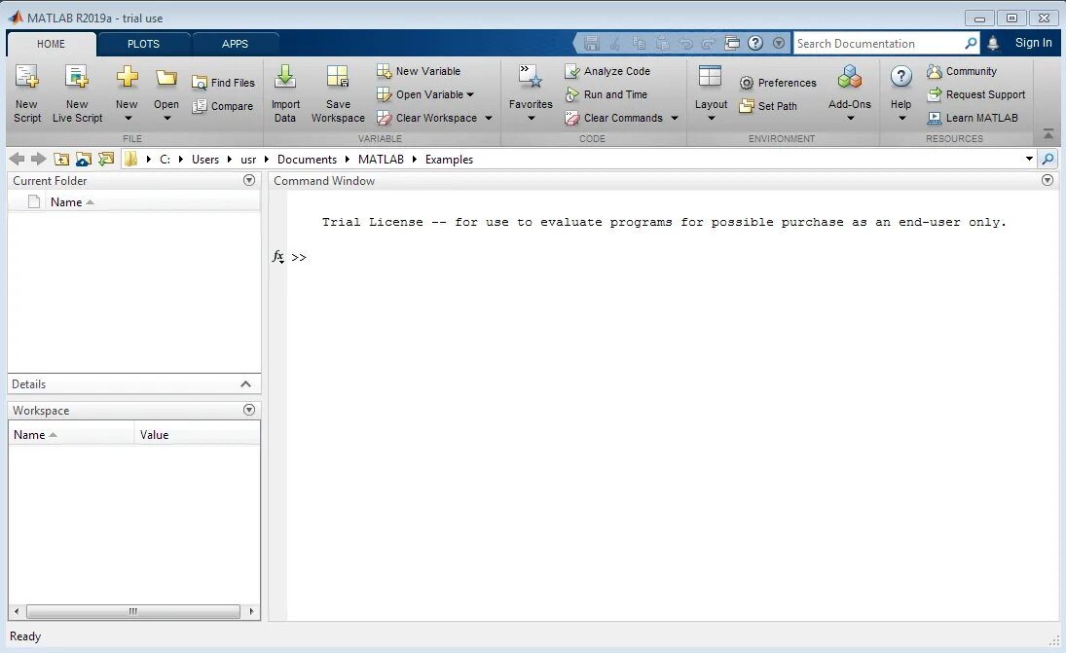Expand the Open Variable dropdown
Image resolution: width=1066 pixels, height=653 pixels.
[470, 94]
